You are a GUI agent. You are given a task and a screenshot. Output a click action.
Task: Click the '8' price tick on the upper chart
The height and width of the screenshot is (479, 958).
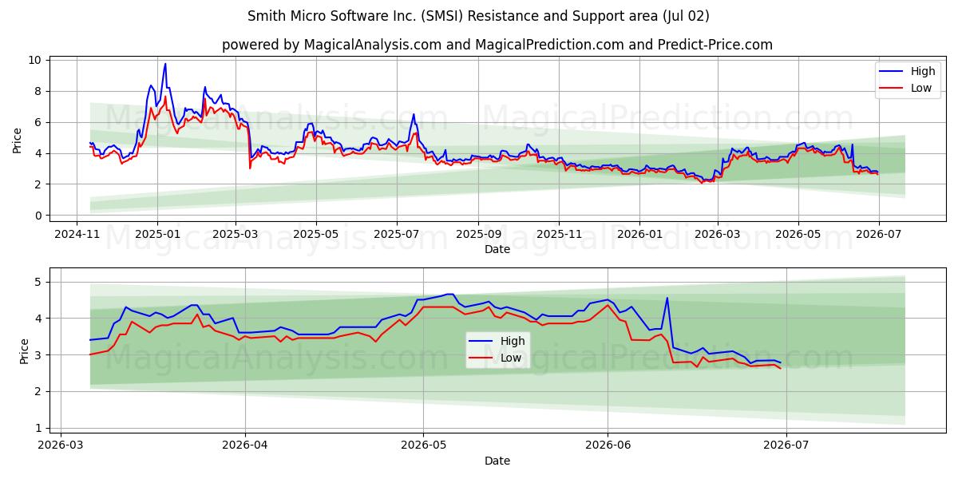(x=38, y=91)
